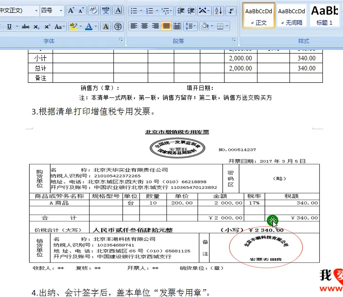Open the bullets dropdown arrow

click(x=141, y=11)
